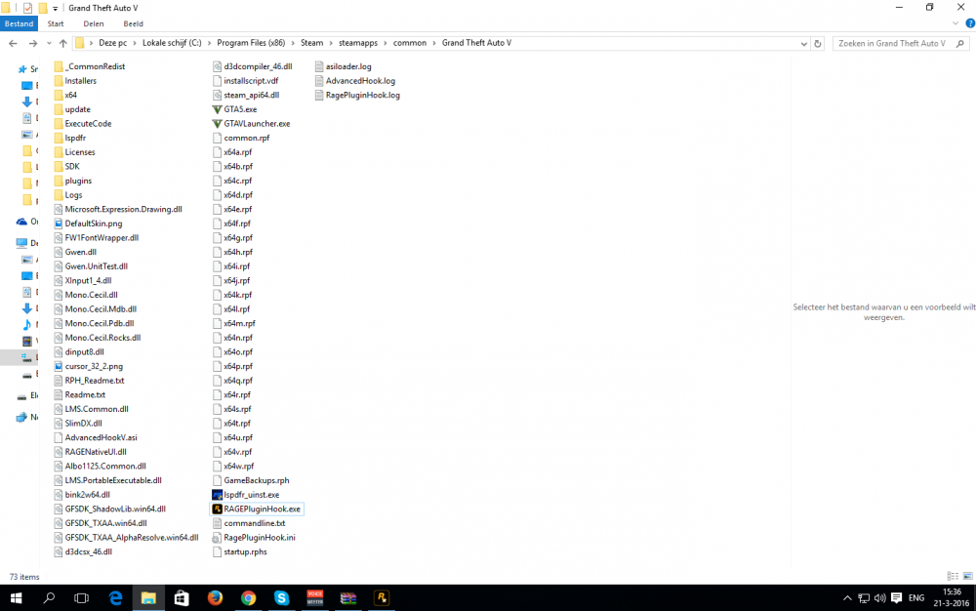Expand the address bar history dropdown

[803, 44]
